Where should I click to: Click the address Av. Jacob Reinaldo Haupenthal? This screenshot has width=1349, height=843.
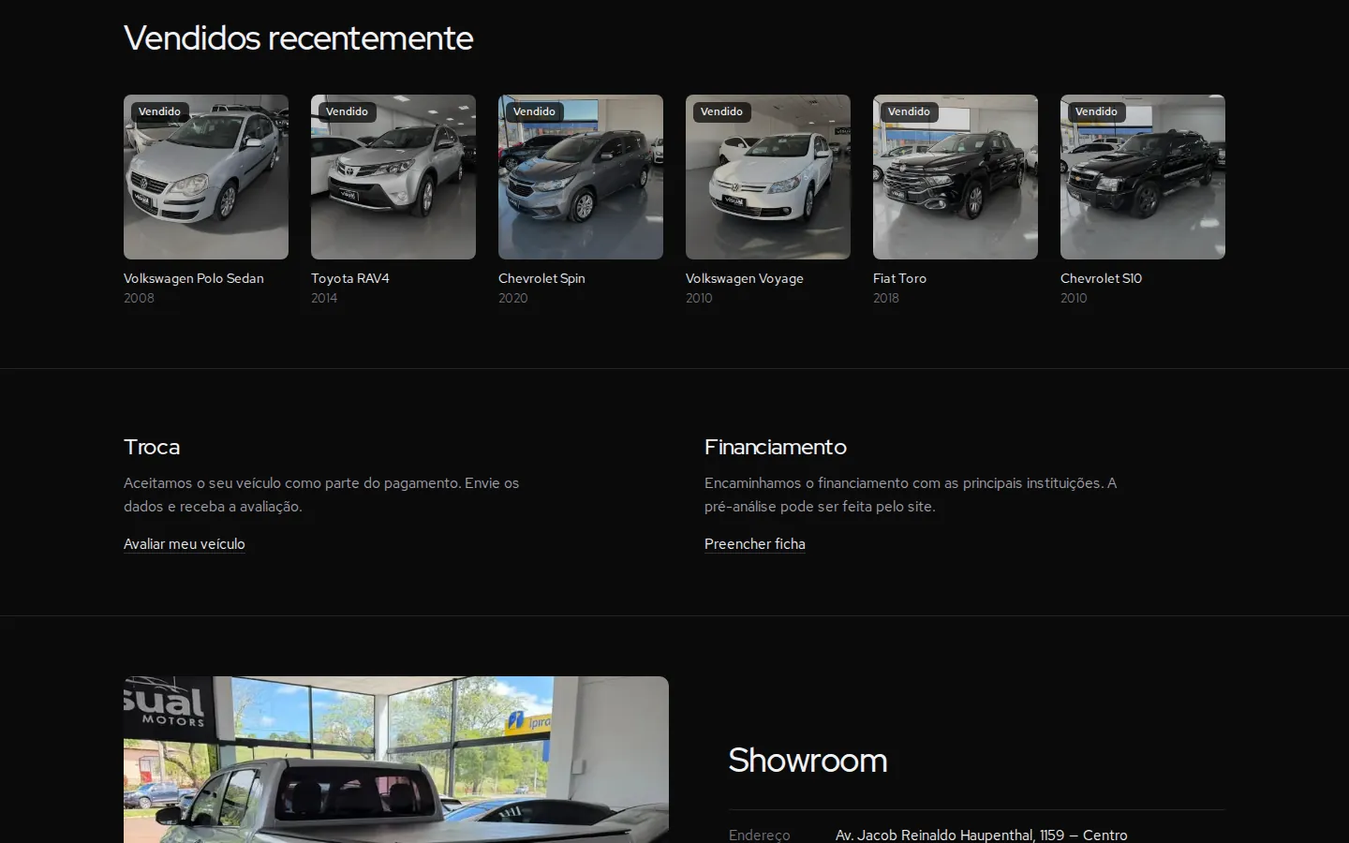(982, 835)
